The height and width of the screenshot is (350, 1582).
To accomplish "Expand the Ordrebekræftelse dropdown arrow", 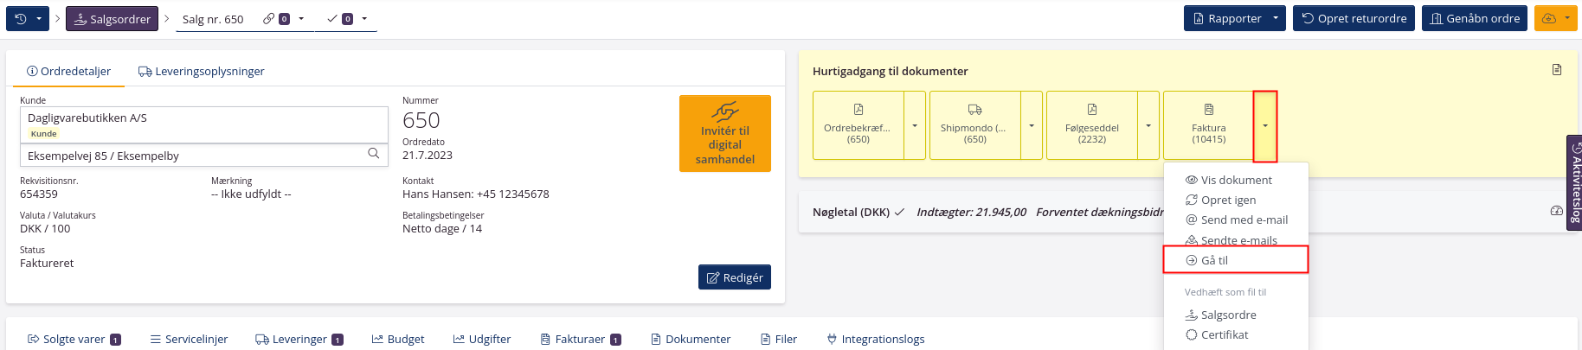I will point(915,125).
